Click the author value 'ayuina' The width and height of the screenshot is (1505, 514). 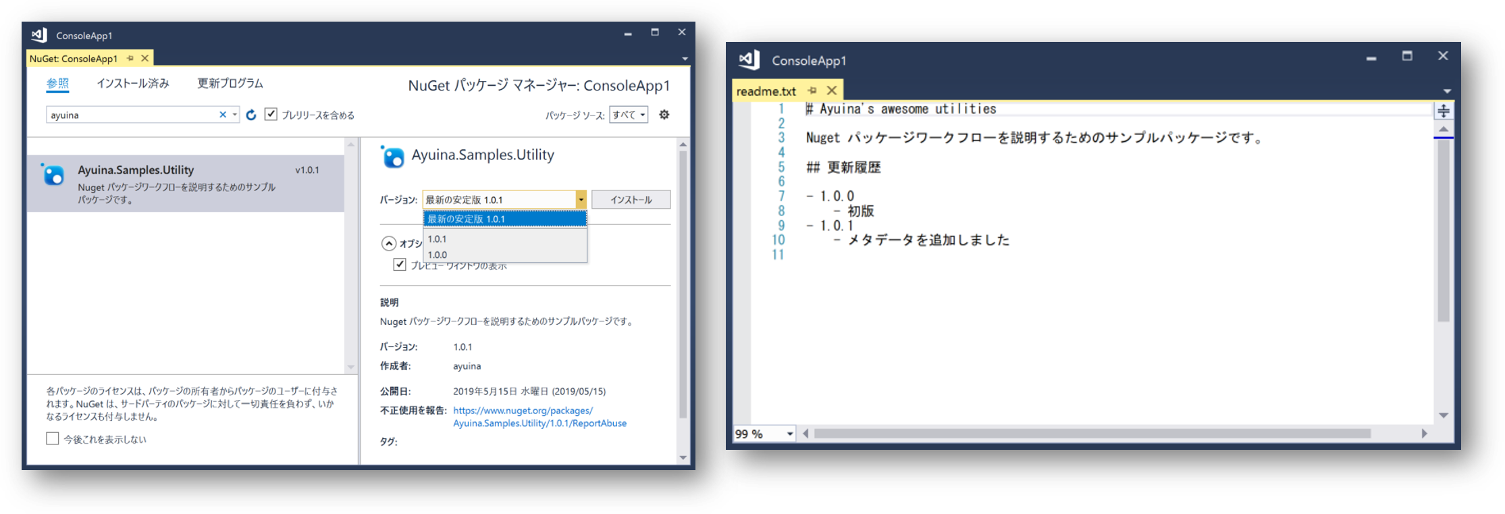(x=467, y=366)
